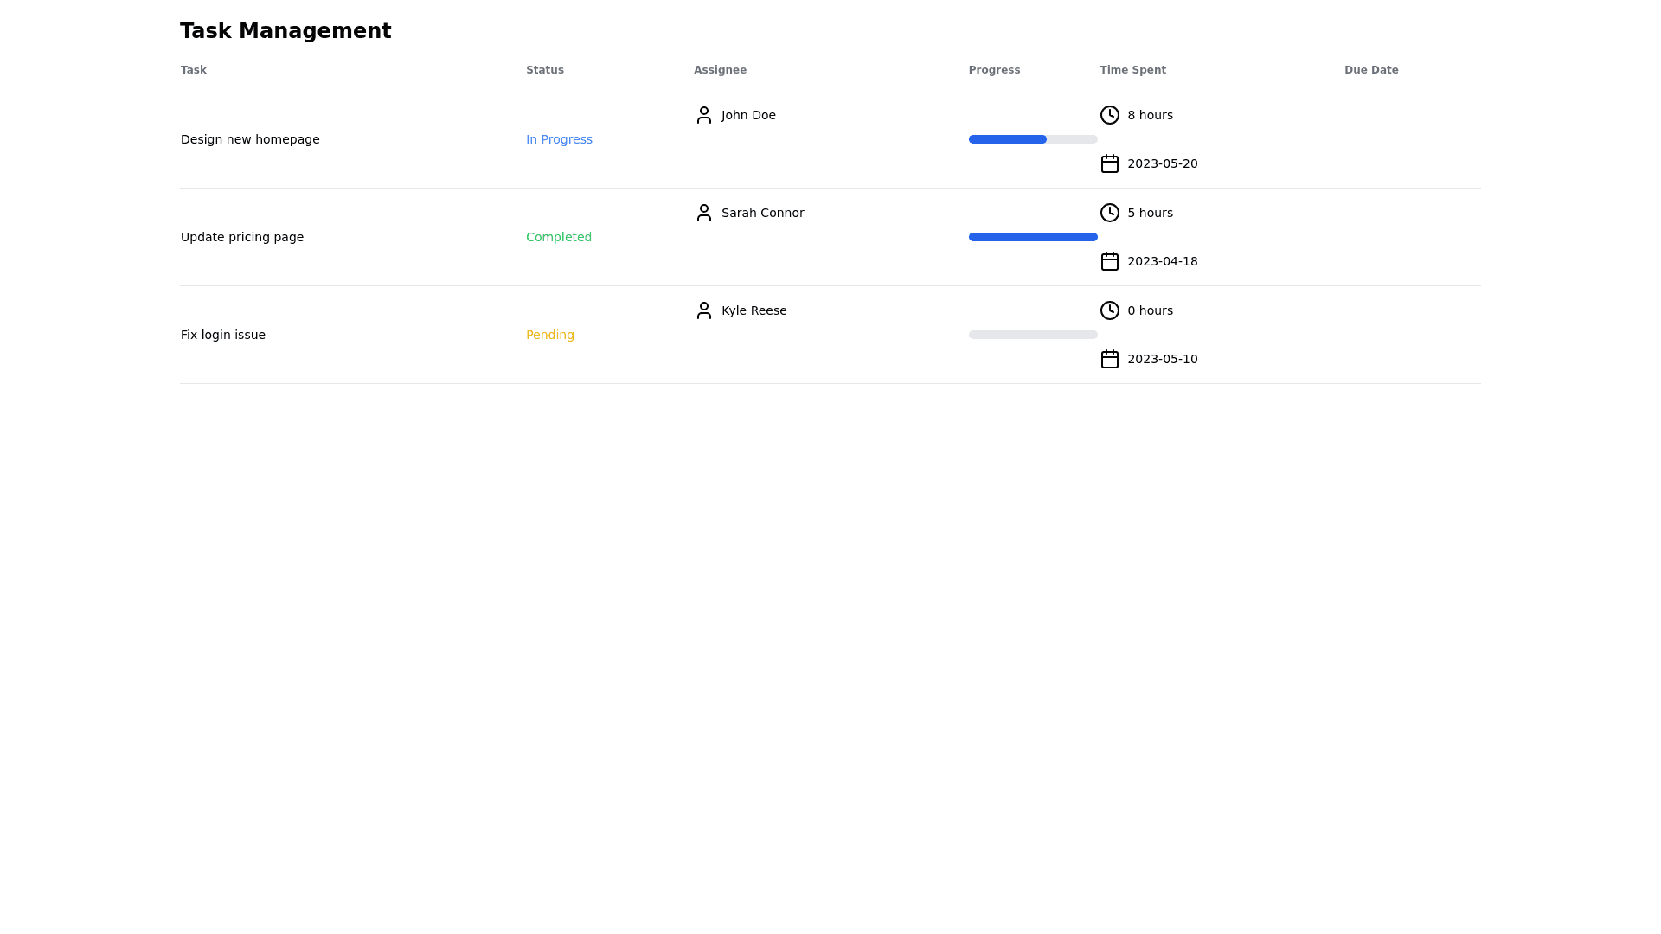The height and width of the screenshot is (934, 1661).
Task: Click the calendar icon beside 2023-05-20
Action: 1110,163
